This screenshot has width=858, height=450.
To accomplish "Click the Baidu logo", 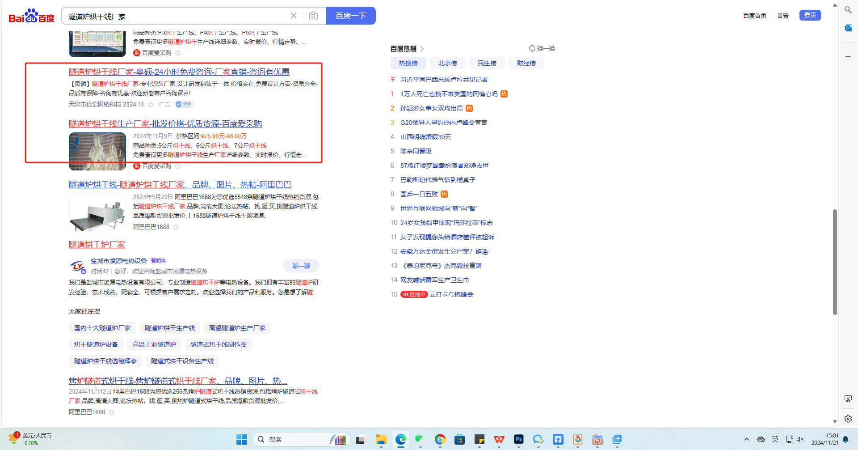I will click(31, 16).
